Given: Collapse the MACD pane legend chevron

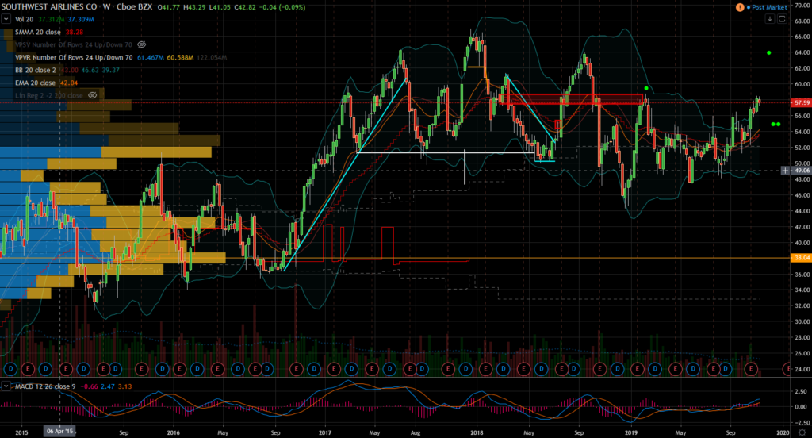Looking at the screenshot, I should click(x=6, y=386).
